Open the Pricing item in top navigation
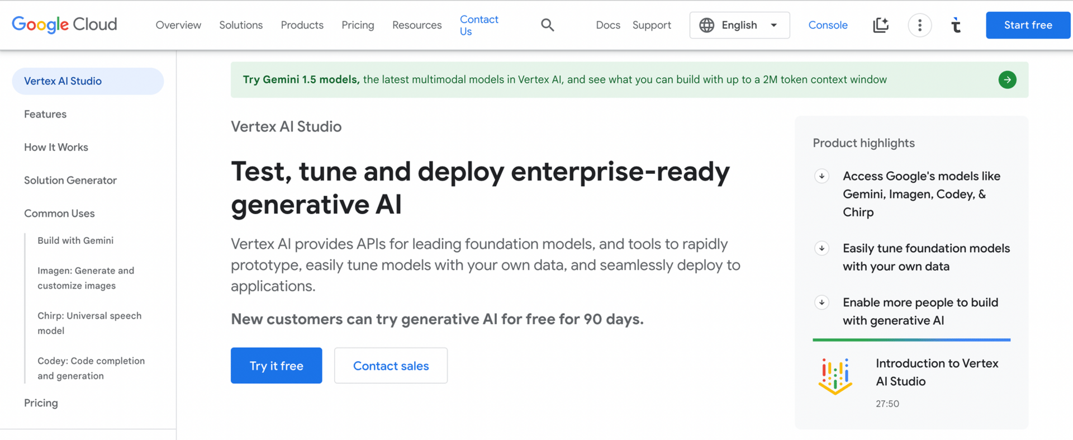The height and width of the screenshot is (440, 1073). tap(358, 25)
